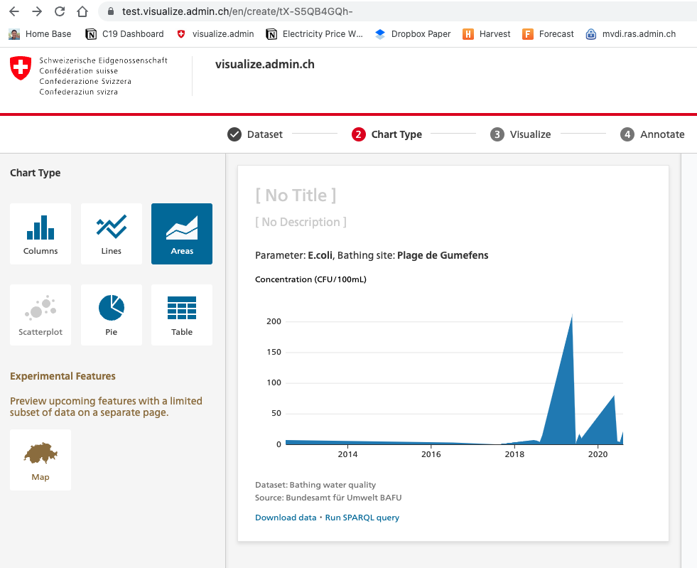Image resolution: width=697 pixels, height=568 pixels.
Task: Select the Lines chart type
Action: coord(111,233)
